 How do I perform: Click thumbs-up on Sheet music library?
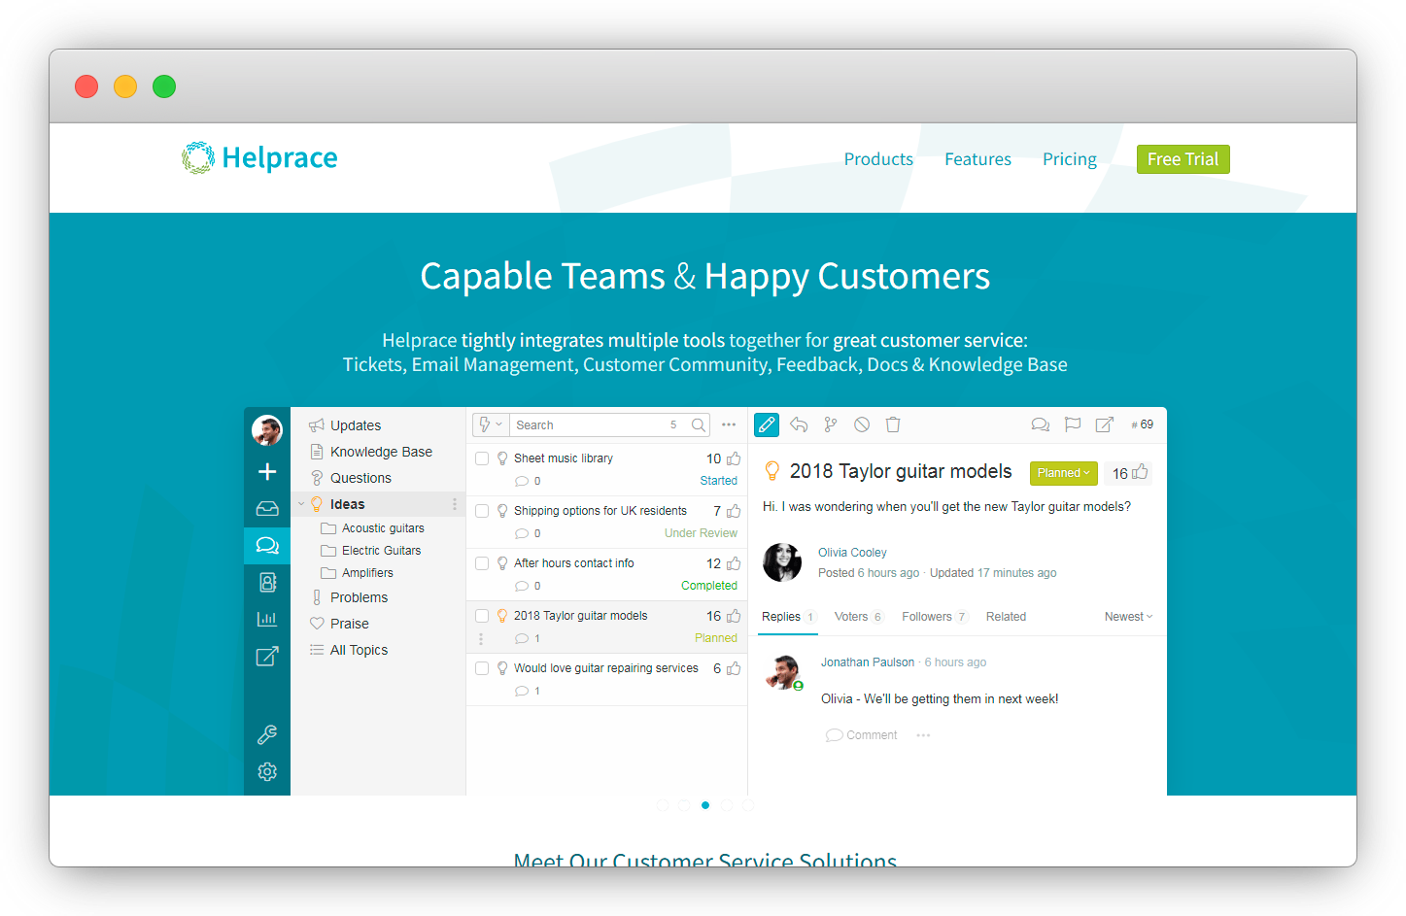(734, 458)
